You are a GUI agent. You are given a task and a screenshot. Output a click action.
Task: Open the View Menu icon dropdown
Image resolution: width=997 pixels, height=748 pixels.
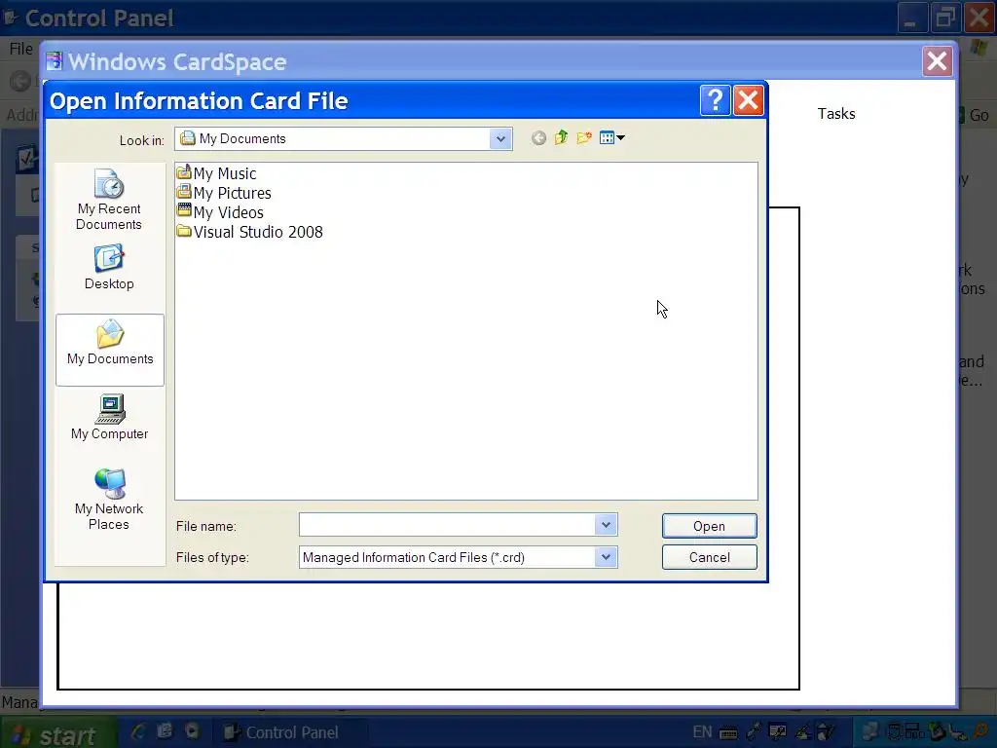coord(611,138)
